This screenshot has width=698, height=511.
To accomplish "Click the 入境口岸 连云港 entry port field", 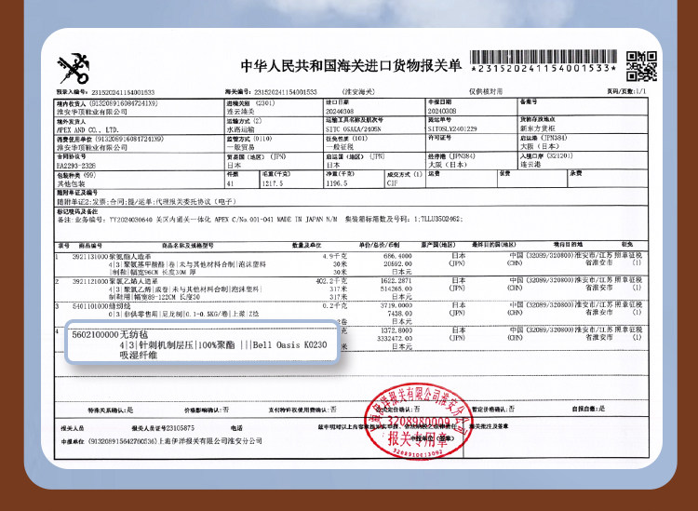I will click(x=547, y=164).
